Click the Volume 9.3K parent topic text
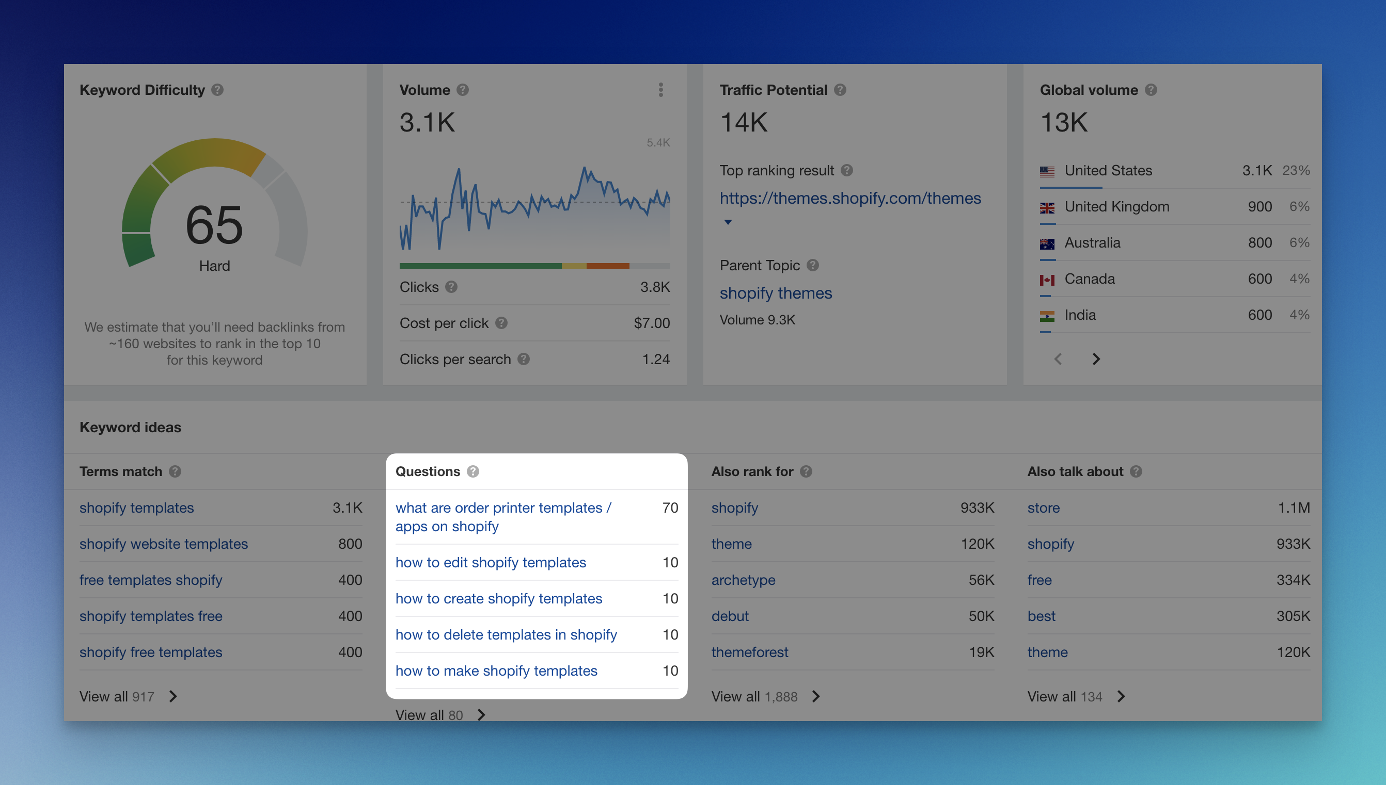 pyautogui.click(x=757, y=320)
